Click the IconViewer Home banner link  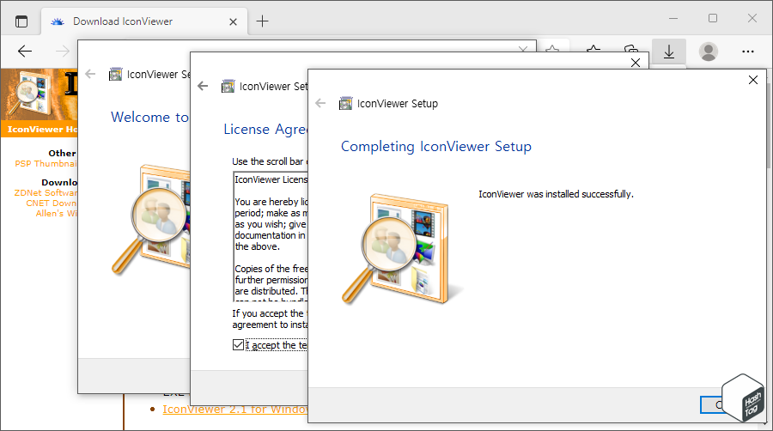pos(42,129)
